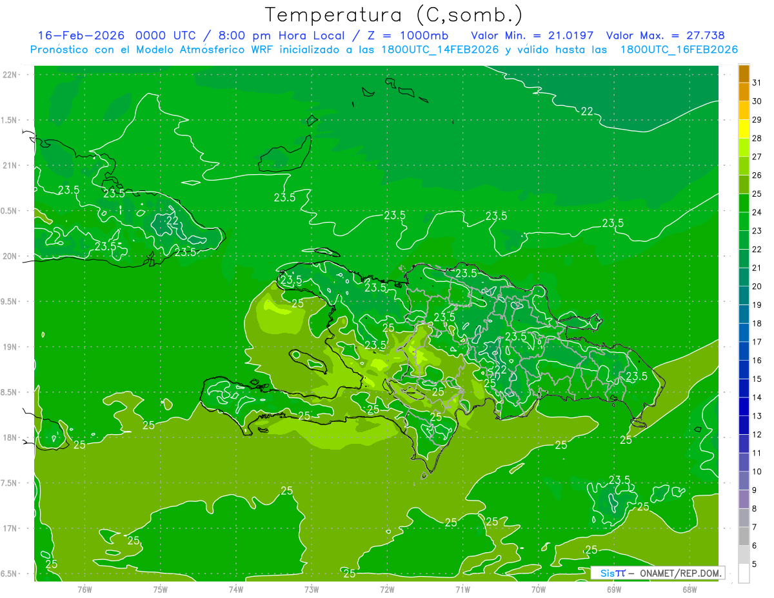This screenshot has width=774, height=598.
Task: Click the '22' contour label inside Dominican Republic
Action: click(500, 370)
